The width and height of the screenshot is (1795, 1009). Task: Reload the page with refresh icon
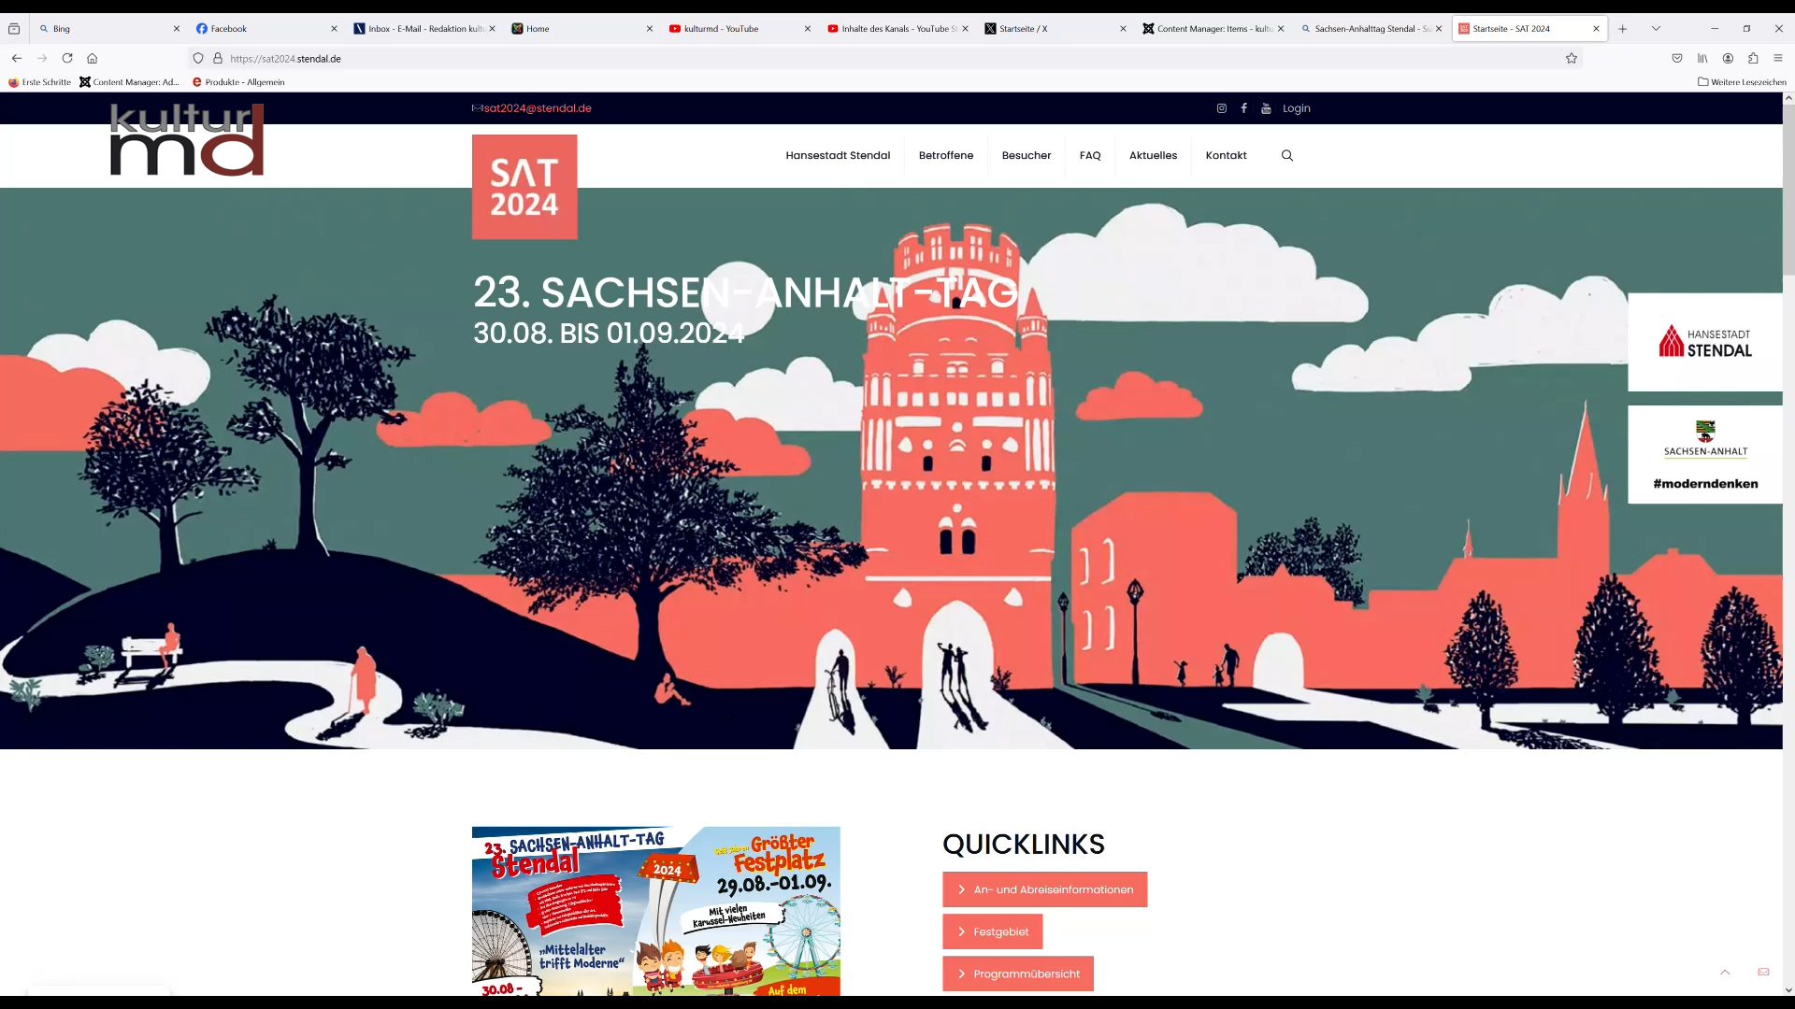coord(67,58)
